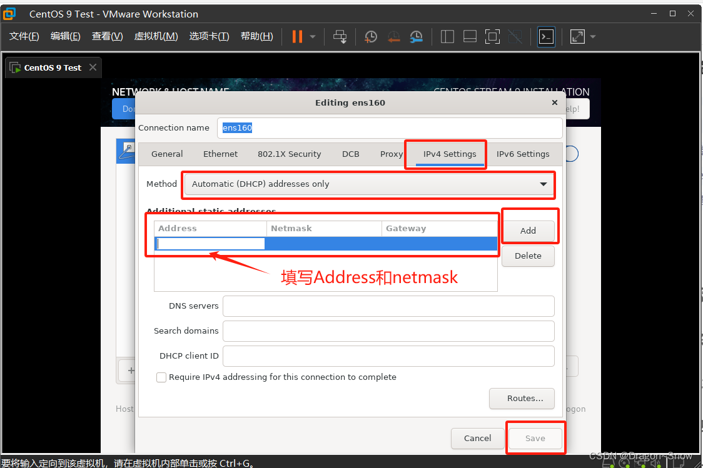Open the 选项卡(T) menu
This screenshot has height=468, width=703.
click(x=209, y=36)
